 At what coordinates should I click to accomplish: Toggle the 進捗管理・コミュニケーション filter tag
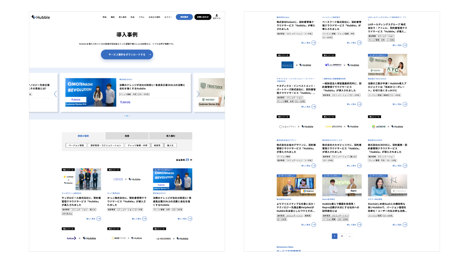[106, 145]
